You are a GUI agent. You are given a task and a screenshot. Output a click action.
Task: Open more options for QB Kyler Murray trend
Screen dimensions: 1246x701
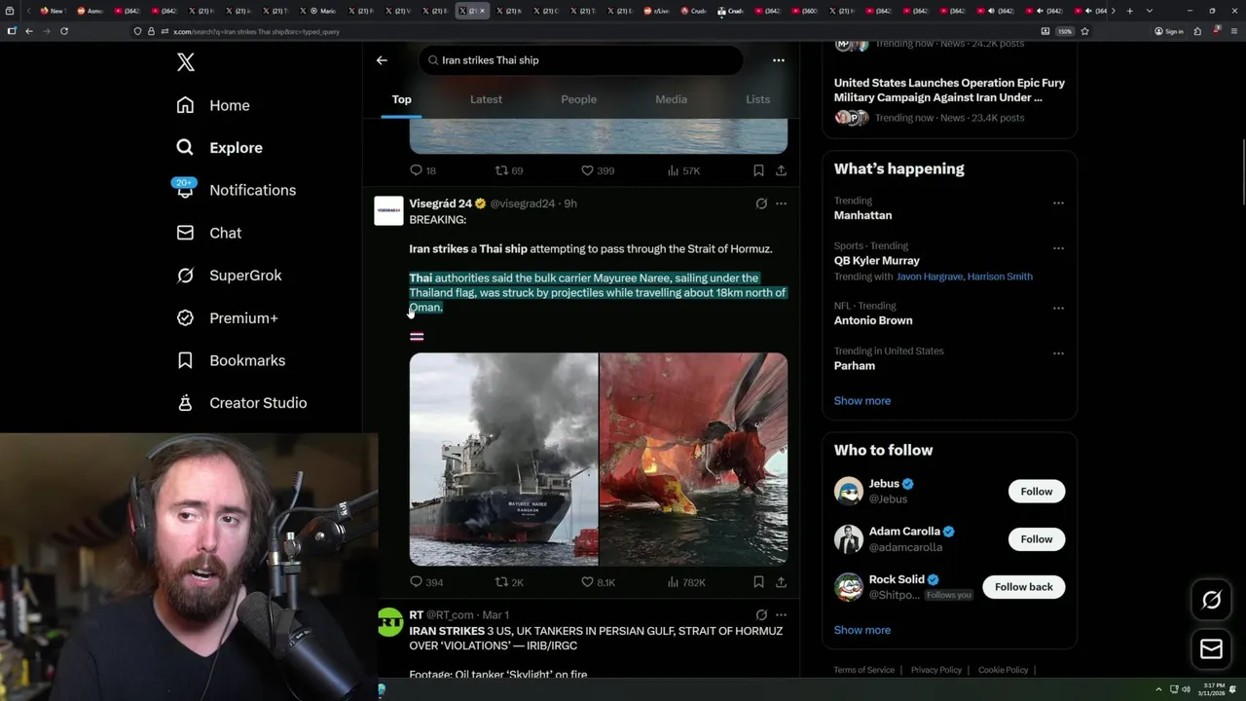pyautogui.click(x=1058, y=248)
